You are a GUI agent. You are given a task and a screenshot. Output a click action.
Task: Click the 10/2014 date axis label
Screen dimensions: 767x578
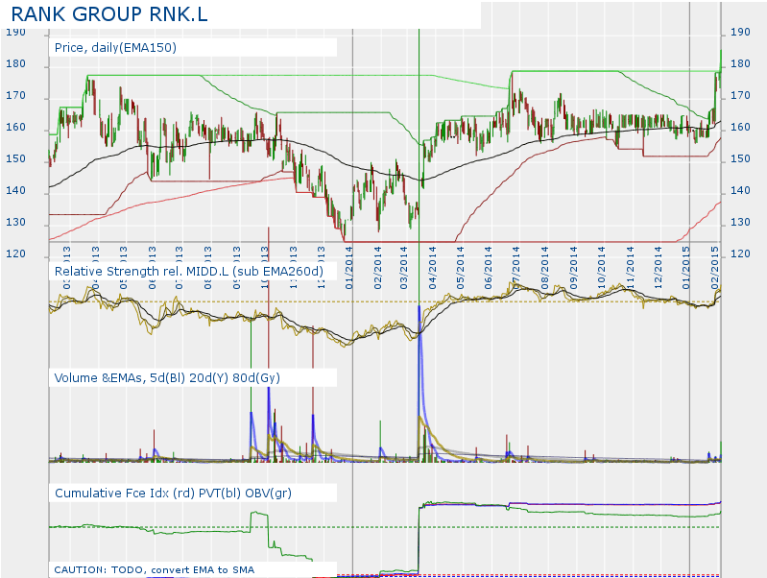(x=601, y=268)
